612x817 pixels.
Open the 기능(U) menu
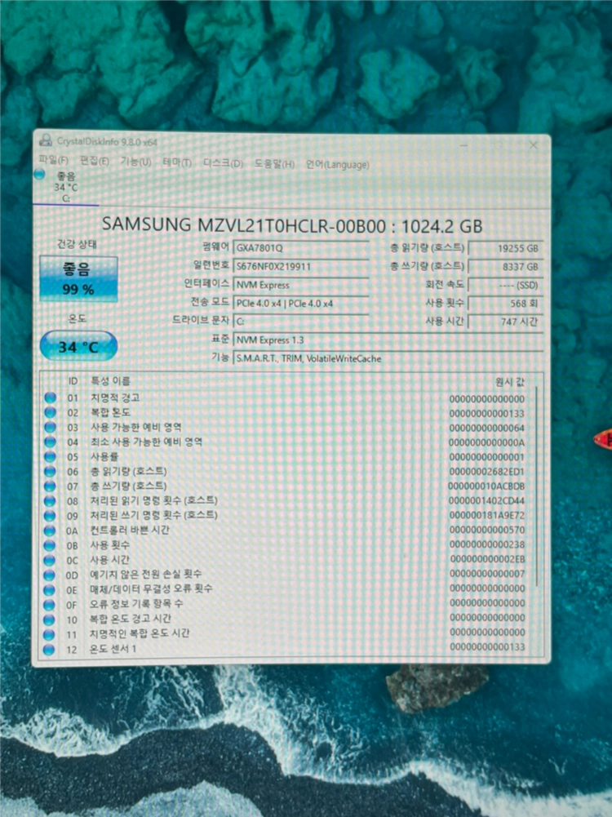(136, 162)
